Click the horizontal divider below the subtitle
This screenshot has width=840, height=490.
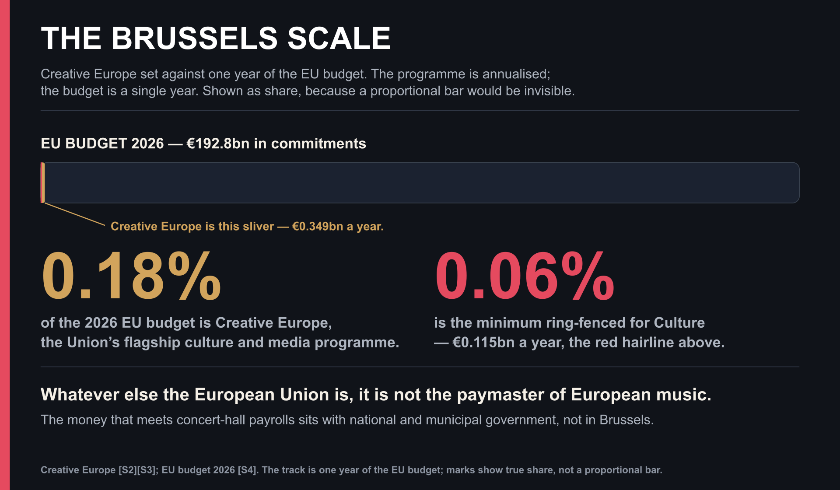click(x=420, y=111)
